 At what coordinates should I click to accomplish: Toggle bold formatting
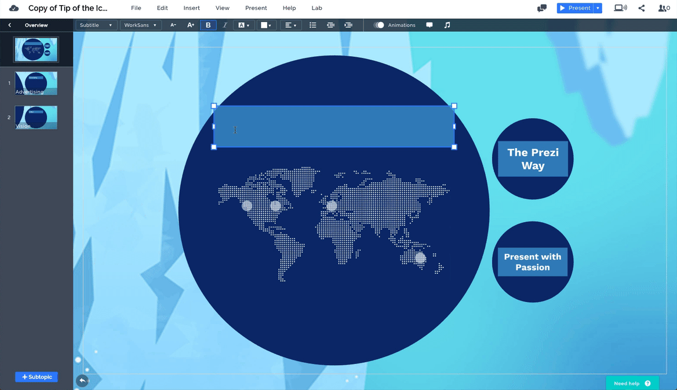[208, 25]
